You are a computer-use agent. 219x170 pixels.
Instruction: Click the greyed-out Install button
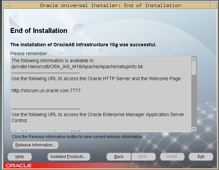pos(172,157)
